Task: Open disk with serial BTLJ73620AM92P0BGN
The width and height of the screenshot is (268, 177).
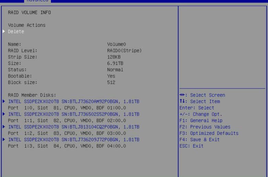Action: point(74,102)
